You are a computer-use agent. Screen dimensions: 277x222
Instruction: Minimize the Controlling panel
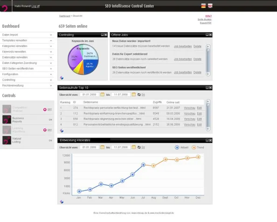[x=102, y=35]
